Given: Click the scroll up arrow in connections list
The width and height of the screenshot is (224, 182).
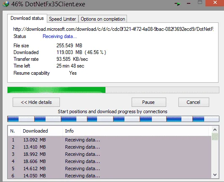Looking at the screenshot, I should (215, 130).
